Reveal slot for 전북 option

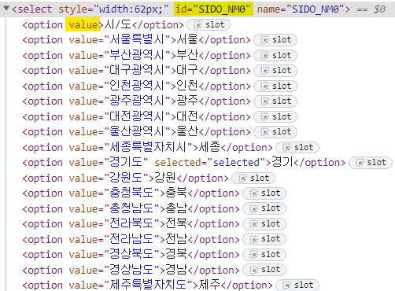[264, 224]
